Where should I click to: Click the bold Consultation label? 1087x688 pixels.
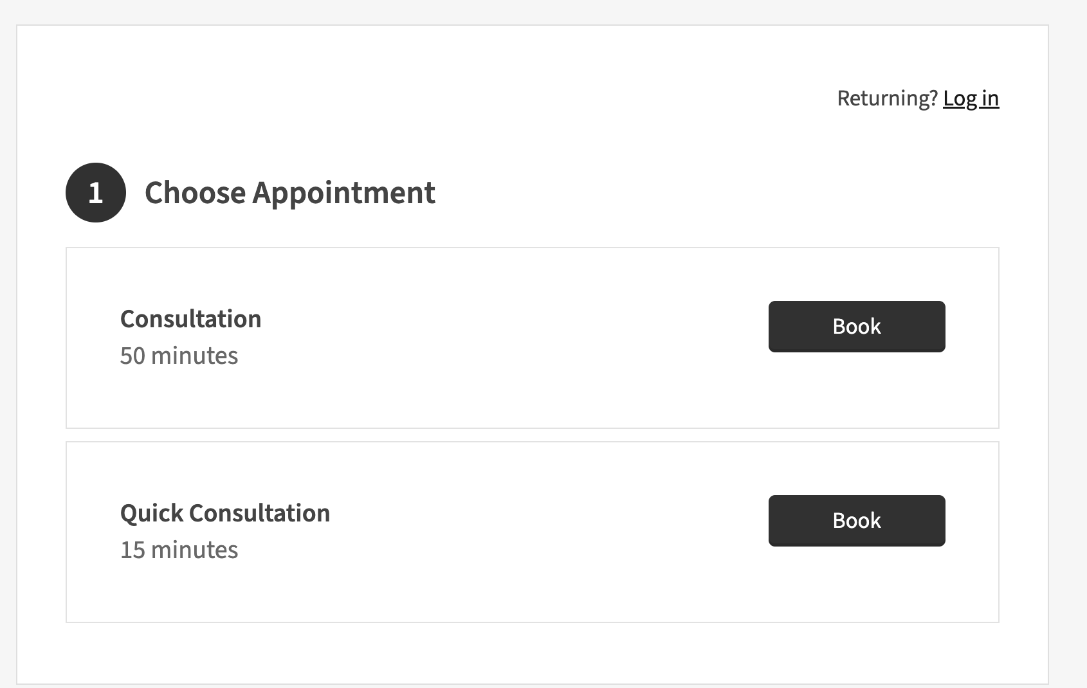click(190, 319)
